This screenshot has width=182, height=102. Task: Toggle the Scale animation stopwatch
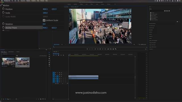(x=3, y=12)
